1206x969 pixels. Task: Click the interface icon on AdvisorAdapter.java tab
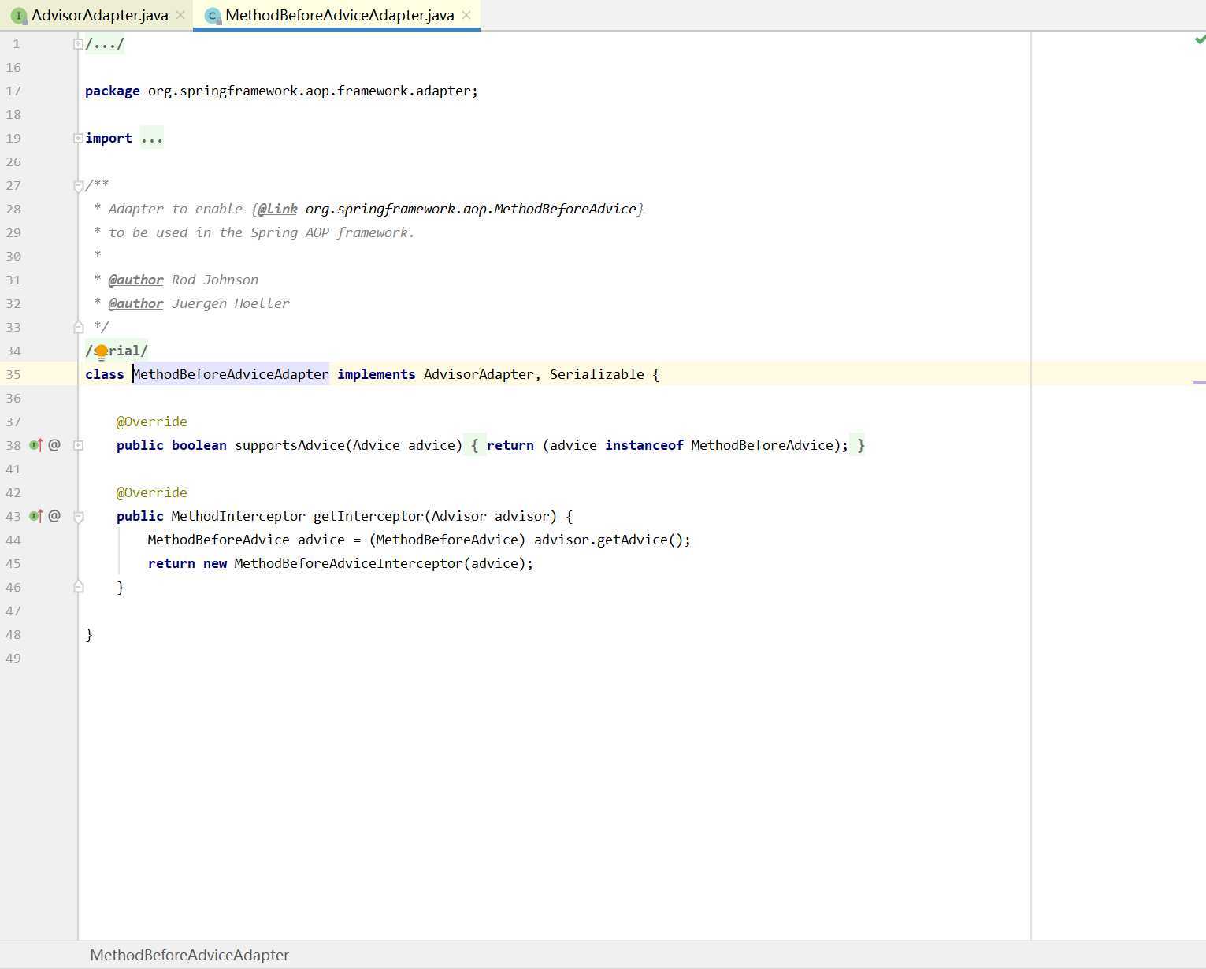pos(18,15)
